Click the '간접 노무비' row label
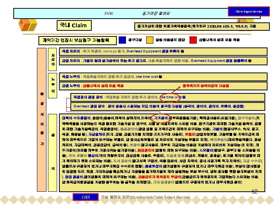The height and width of the screenshot is (205, 274). point(71,85)
